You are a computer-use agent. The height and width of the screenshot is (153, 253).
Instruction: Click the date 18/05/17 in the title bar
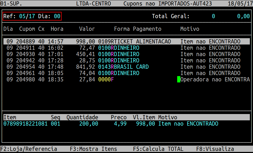pos(240,3)
